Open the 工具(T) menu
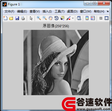The image size is (112, 111). (59, 11)
